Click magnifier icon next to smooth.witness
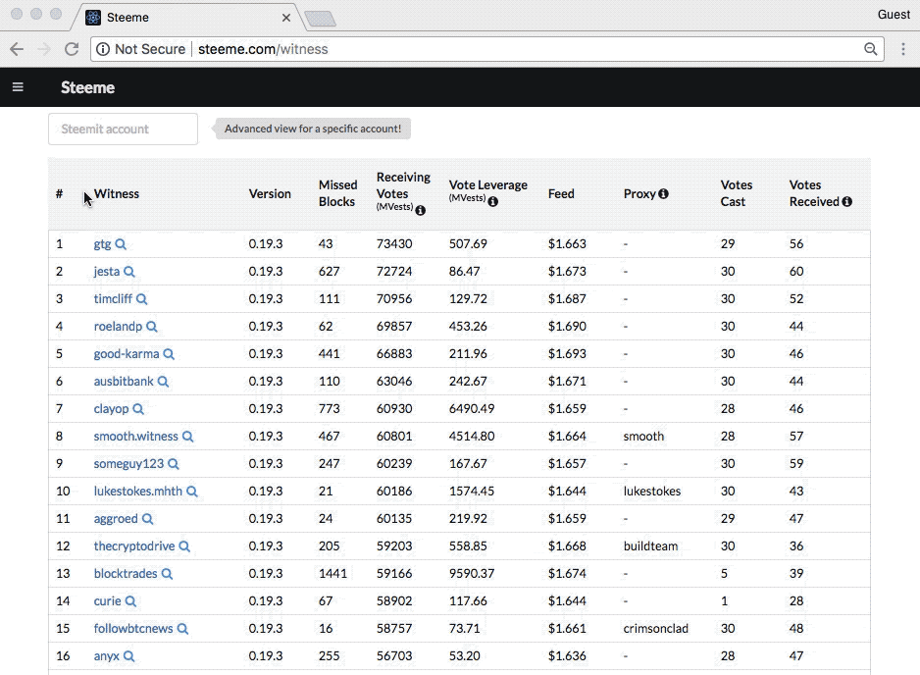The height and width of the screenshot is (675, 920). (x=187, y=437)
